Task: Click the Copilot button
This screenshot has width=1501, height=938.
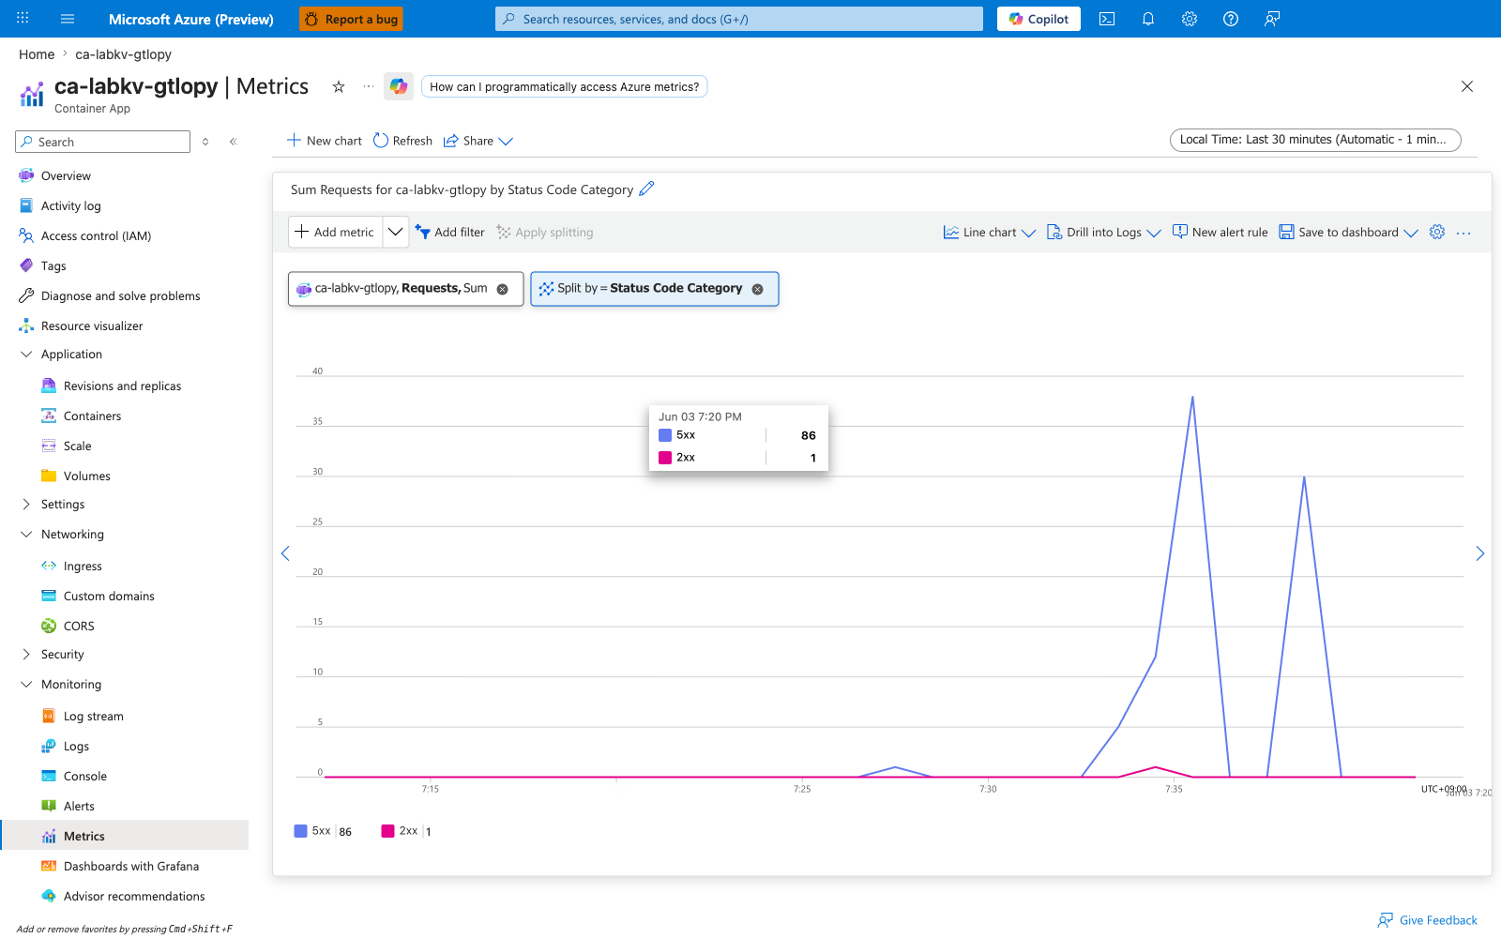Action: click(1039, 19)
